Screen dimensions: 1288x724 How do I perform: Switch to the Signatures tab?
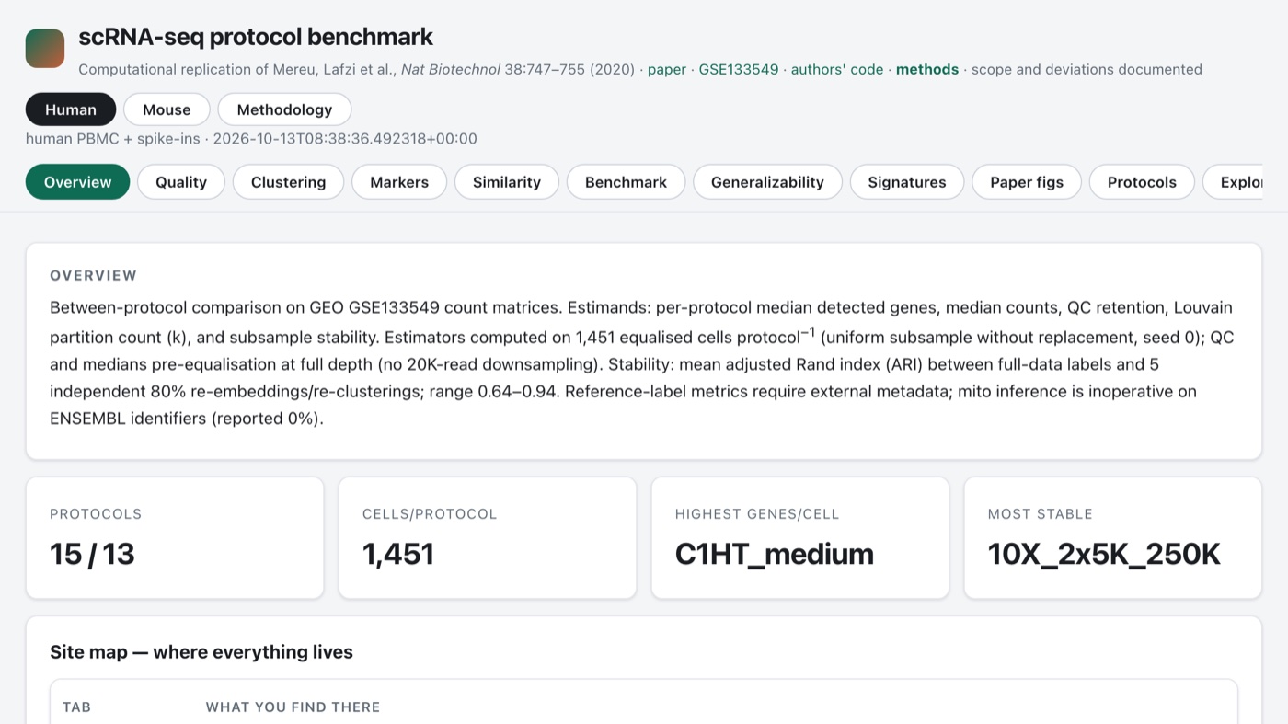907,182
